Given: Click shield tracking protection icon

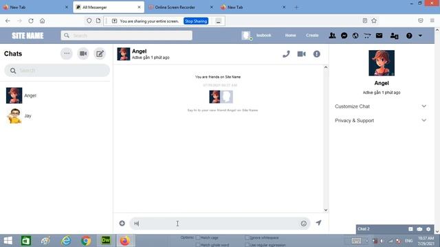Looking at the screenshot, I should pyautogui.click(x=89, y=21).
